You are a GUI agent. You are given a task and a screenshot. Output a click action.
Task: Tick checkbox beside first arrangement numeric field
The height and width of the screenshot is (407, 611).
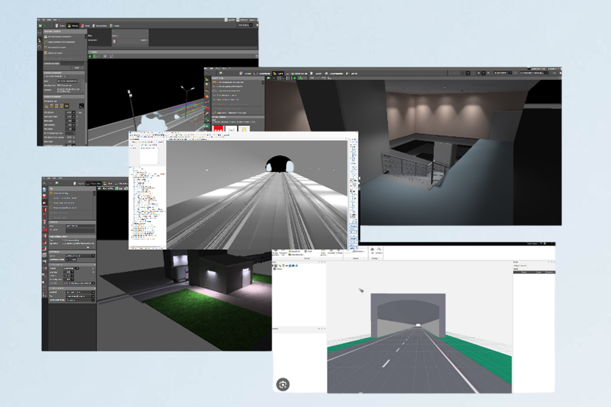point(77,113)
